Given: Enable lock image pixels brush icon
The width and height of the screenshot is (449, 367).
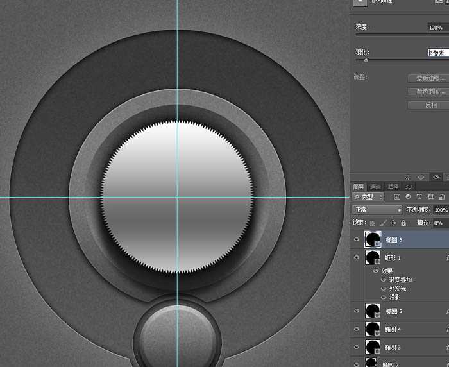Looking at the screenshot, I should (383, 223).
